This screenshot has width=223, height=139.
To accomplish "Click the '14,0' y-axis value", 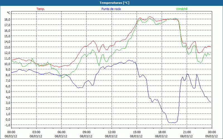I will [x=7, y=42].
